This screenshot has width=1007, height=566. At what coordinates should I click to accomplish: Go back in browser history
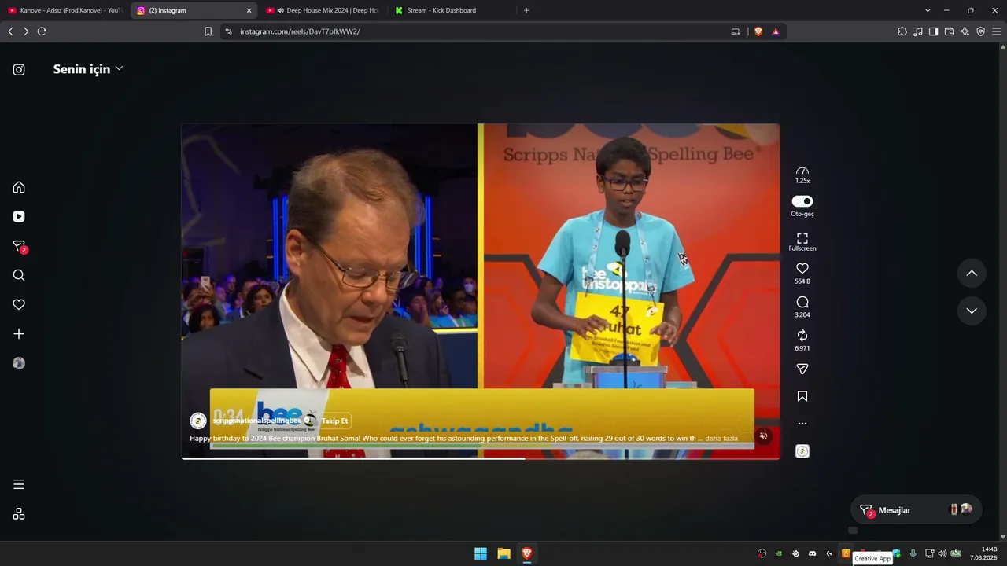pyautogui.click(x=10, y=31)
